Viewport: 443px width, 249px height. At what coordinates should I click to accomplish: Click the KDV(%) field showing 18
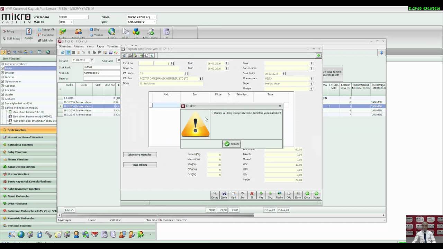(x=214, y=165)
